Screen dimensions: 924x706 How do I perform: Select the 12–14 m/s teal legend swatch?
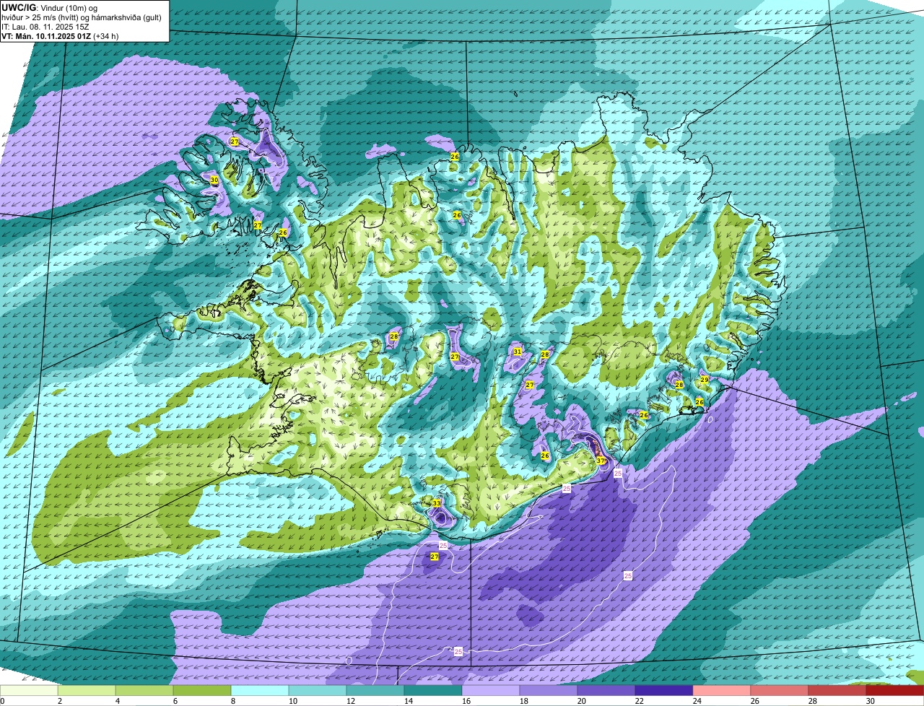point(375,690)
